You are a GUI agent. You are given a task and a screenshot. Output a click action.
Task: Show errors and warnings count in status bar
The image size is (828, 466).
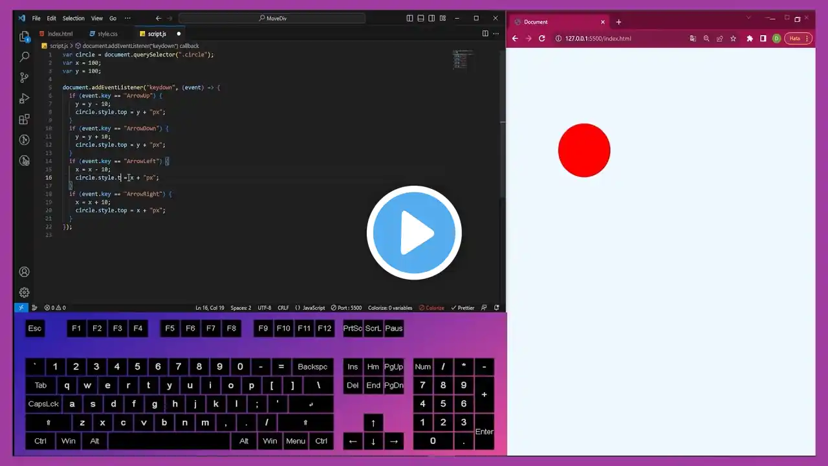(55, 308)
